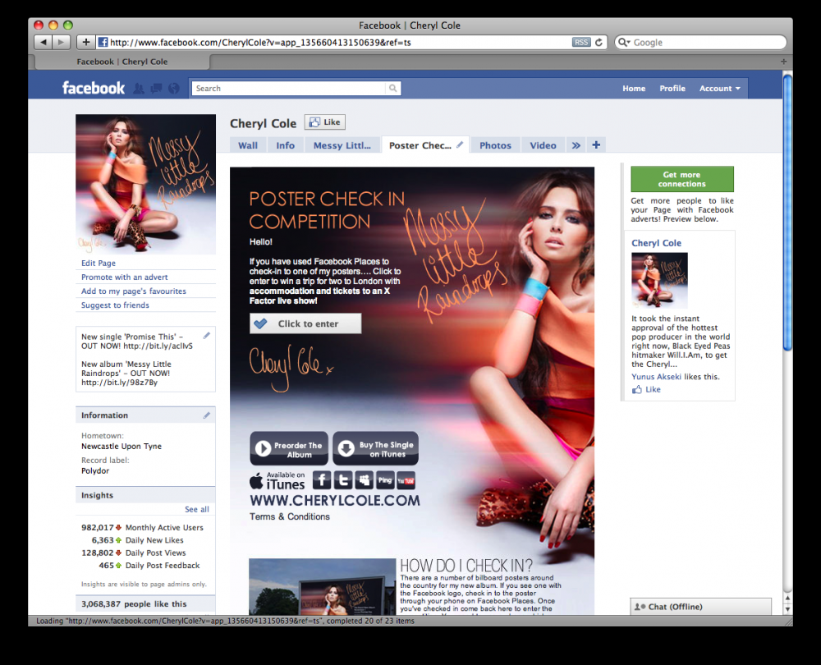Image resolution: width=821 pixels, height=665 pixels.
Task: Click Suggest to friends link
Action: pos(115,305)
